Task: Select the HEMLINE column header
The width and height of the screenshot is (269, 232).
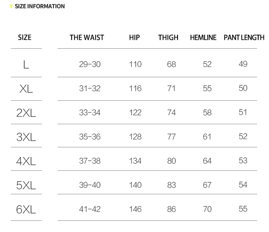Action: tap(203, 37)
